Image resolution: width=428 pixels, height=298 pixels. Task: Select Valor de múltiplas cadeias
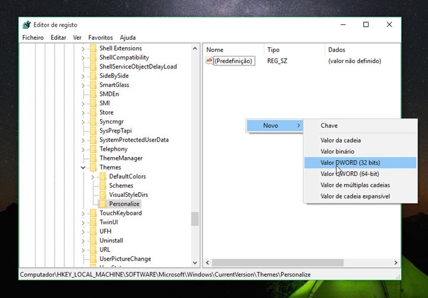pos(360,185)
